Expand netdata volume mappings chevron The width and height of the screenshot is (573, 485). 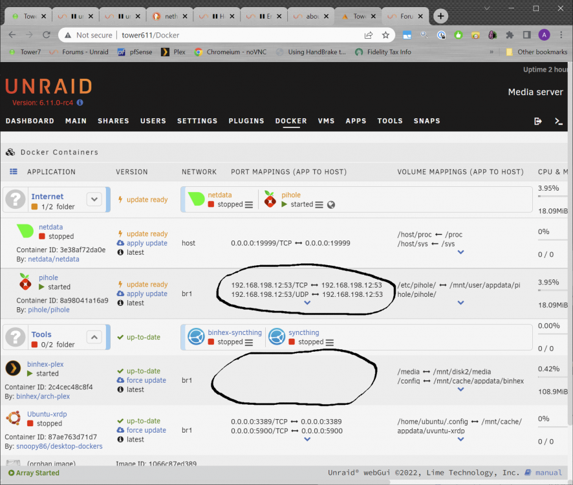click(461, 252)
